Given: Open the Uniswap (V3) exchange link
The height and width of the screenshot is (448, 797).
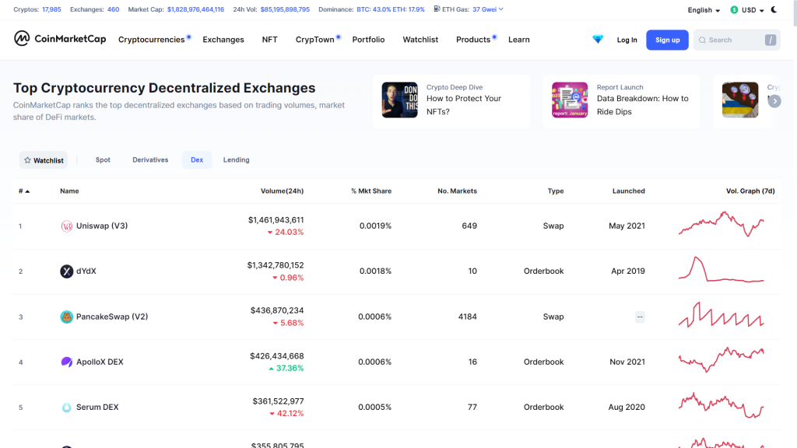Looking at the screenshot, I should pyautogui.click(x=102, y=226).
